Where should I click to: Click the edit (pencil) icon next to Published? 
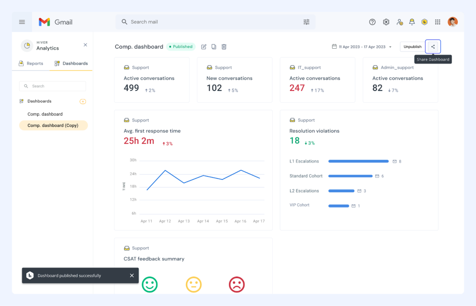point(204,46)
